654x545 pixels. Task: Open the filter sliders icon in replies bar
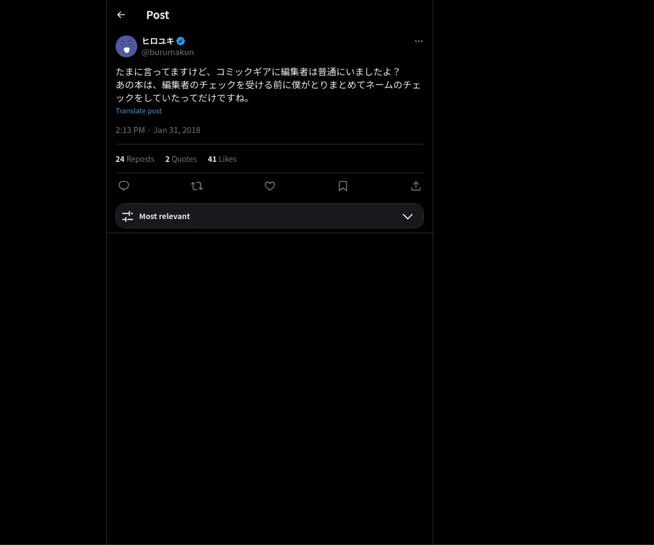click(x=128, y=216)
